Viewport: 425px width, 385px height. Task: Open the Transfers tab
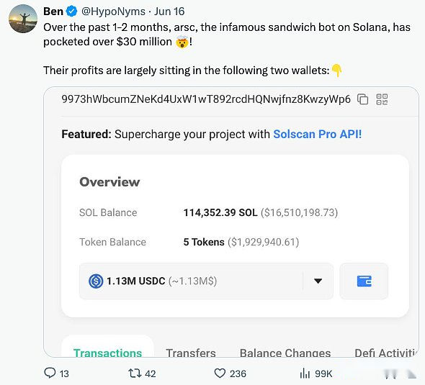click(191, 353)
